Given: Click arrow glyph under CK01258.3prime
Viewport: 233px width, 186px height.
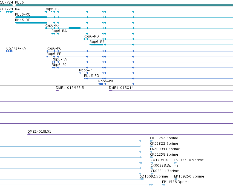Looking at the screenshot, I should tap(152, 157).
